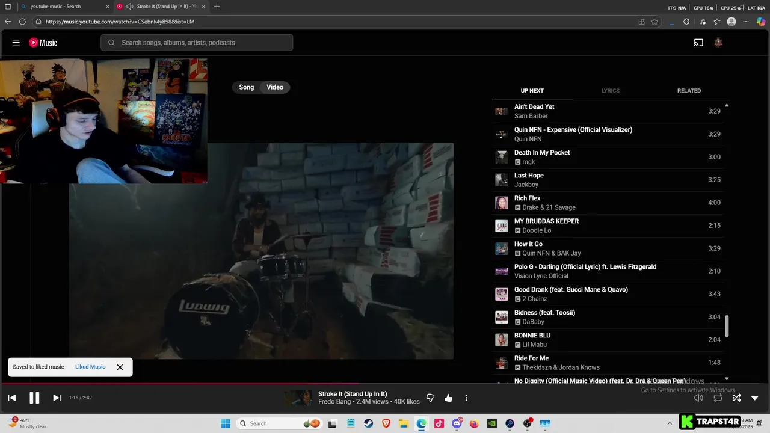Screen dimensions: 770x433
Task: Collapse the player page with down arrow
Action: (755, 398)
